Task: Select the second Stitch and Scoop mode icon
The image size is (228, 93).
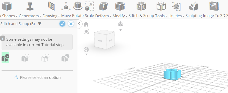Action: coord(25,58)
